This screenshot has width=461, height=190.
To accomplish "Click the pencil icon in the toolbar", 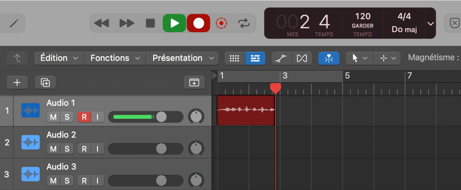I will (14, 23).
